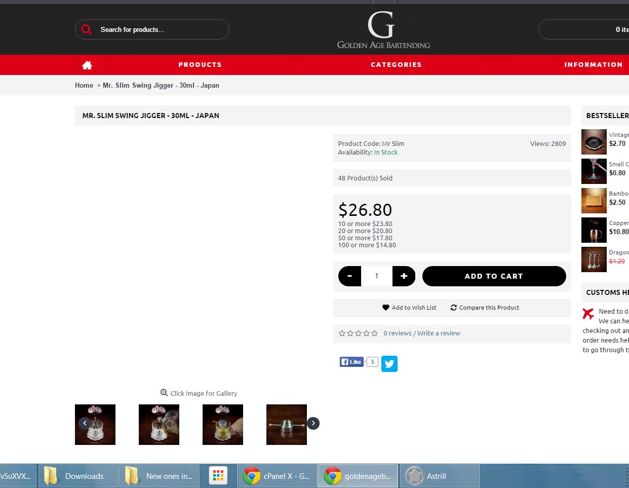Click 'Click Image for Gallery' text
The image size is (629, 488).
pos(204,393)
